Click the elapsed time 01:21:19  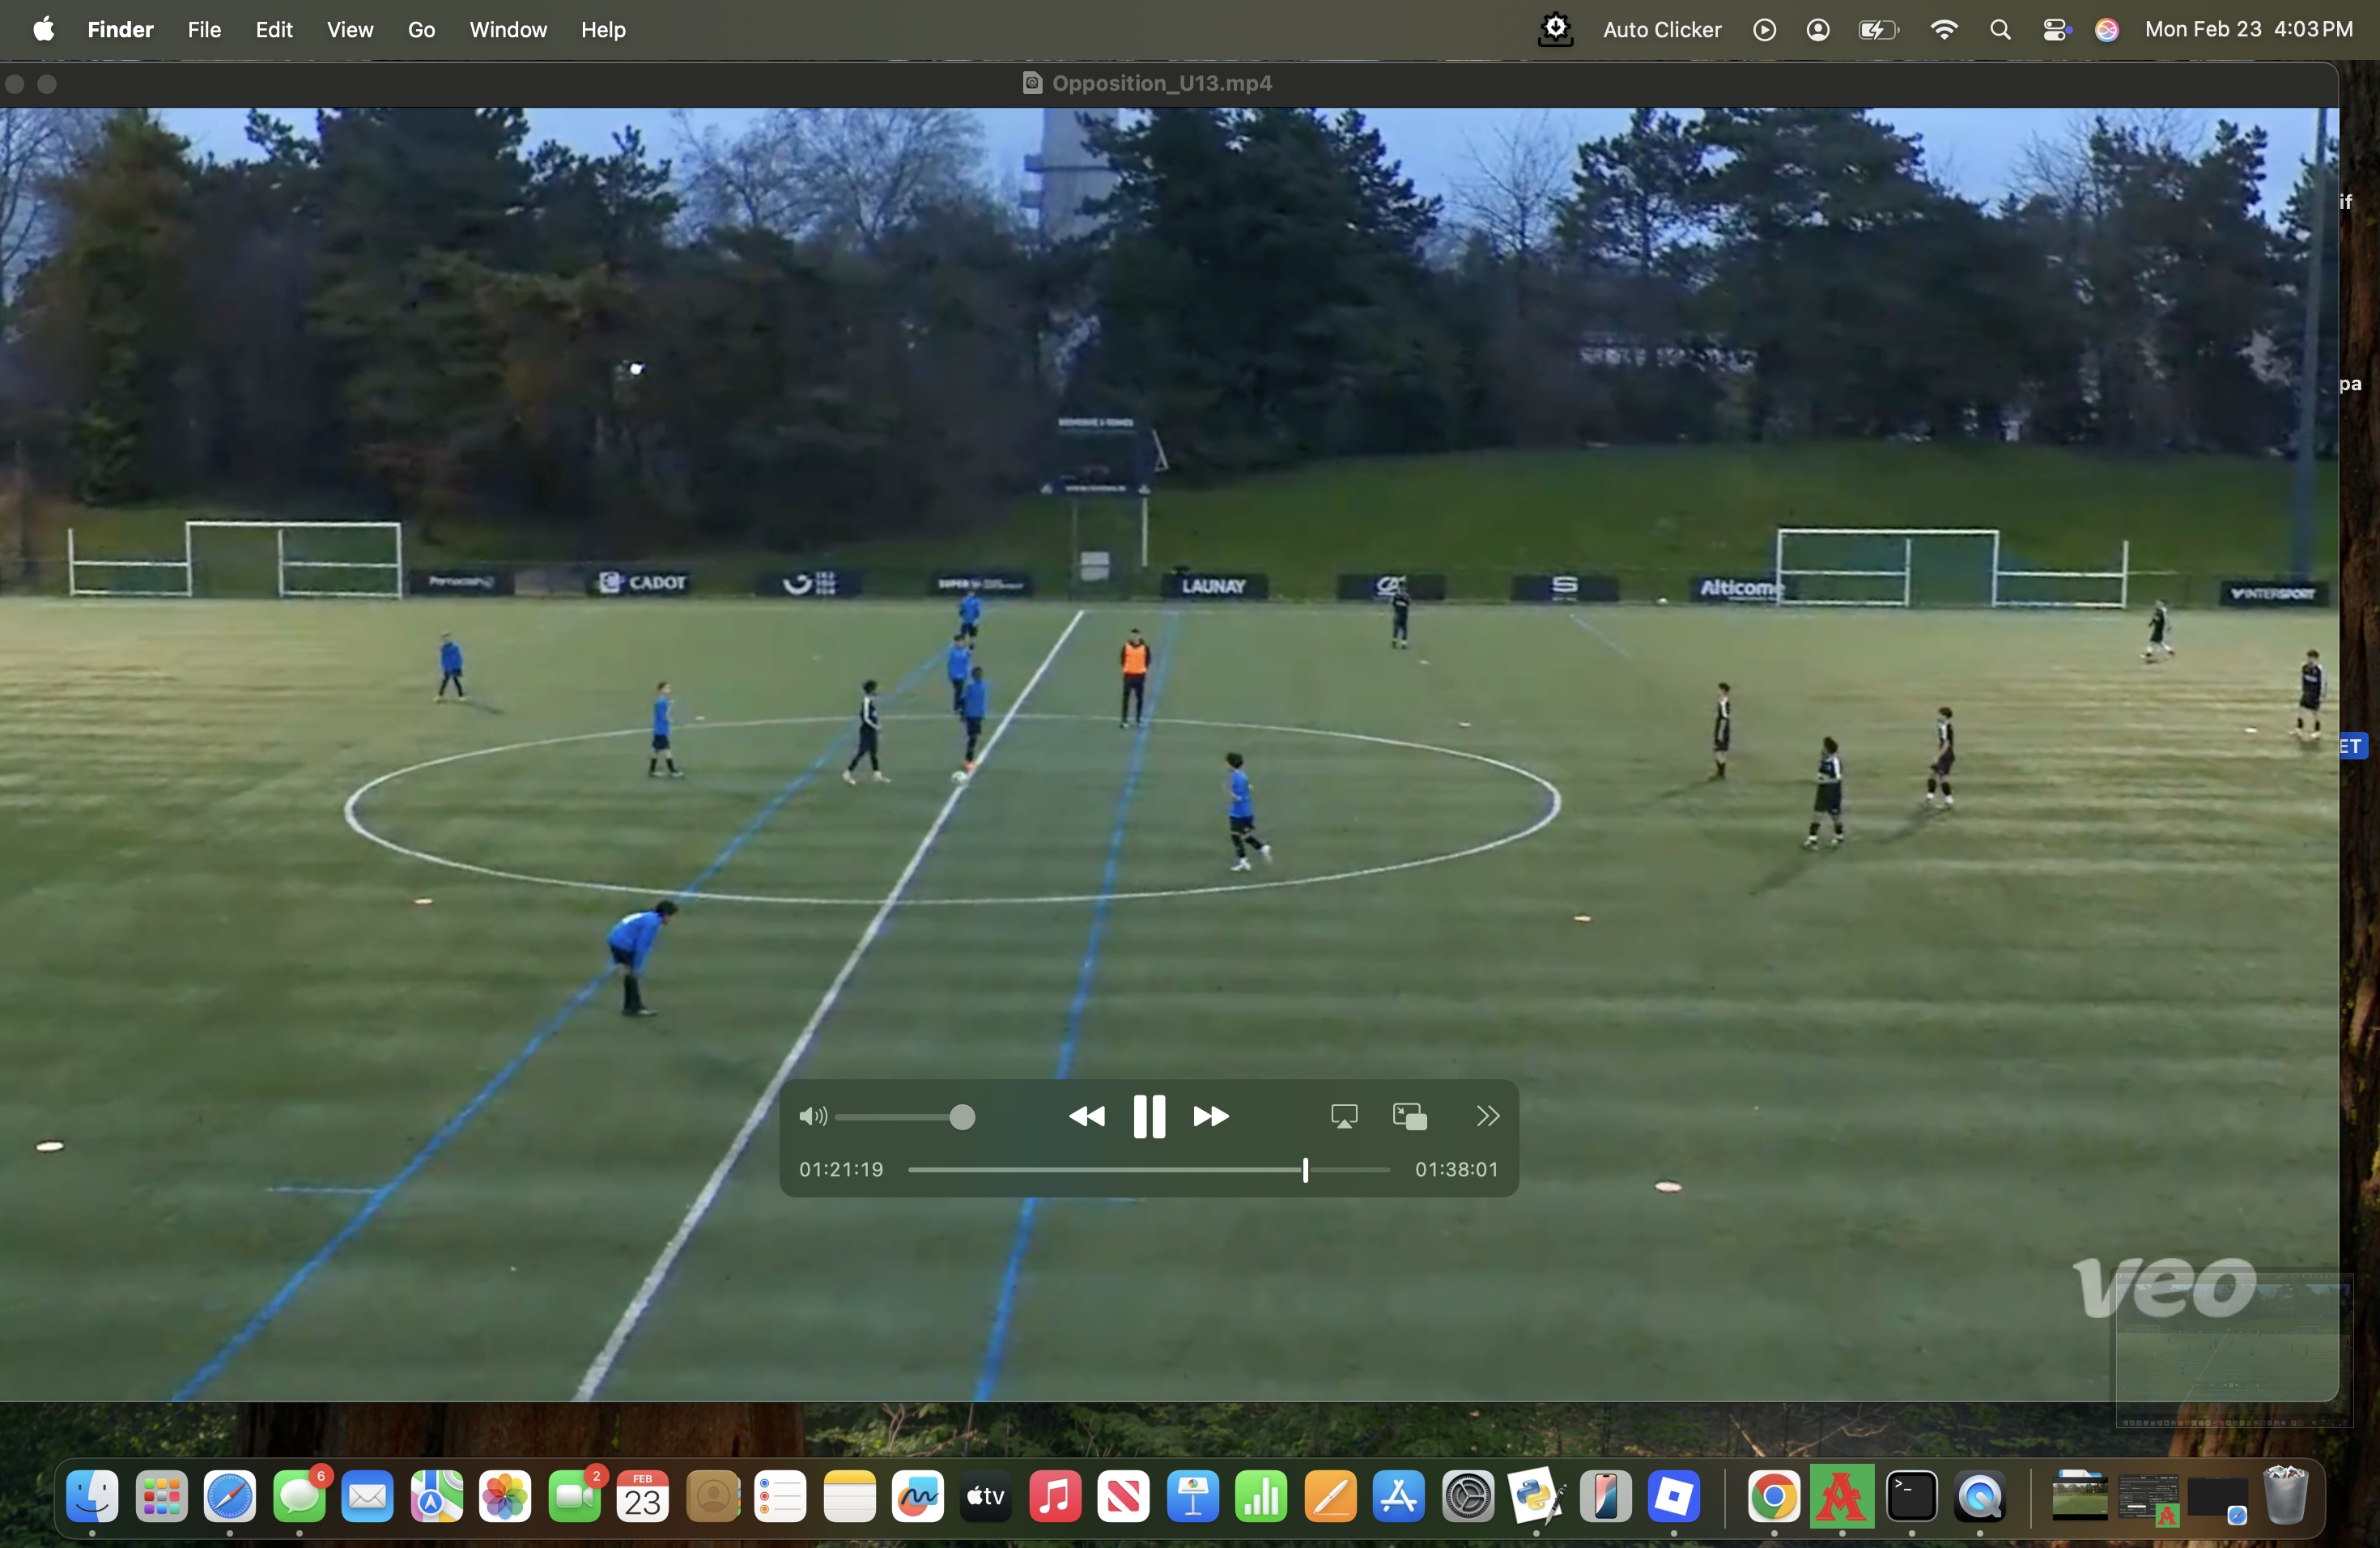[841, 1169]
